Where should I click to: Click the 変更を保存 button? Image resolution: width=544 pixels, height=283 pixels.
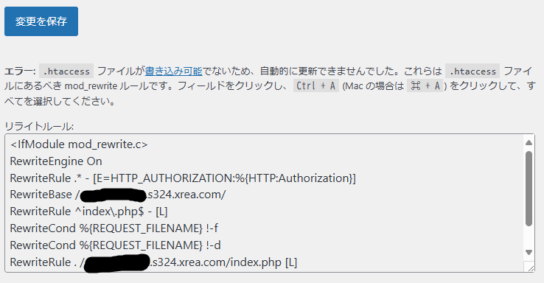(41, 21)
